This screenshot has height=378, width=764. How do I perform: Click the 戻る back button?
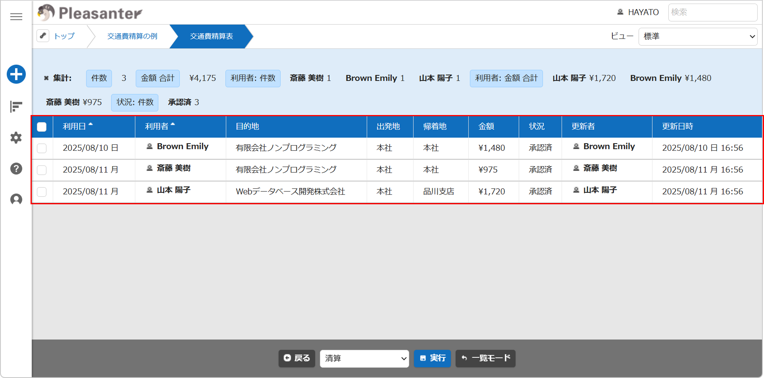tap(297, 359)
